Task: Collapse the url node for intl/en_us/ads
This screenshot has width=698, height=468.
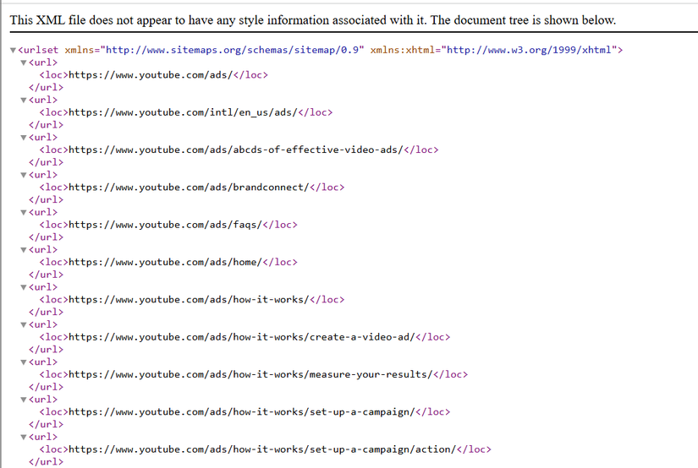Action: [24, 100]
